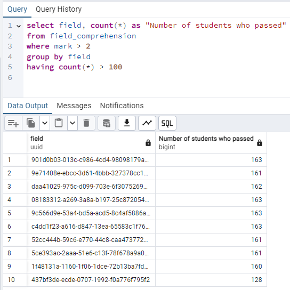Click the Copy icon in results toolbar

click(x=31, y=123)
